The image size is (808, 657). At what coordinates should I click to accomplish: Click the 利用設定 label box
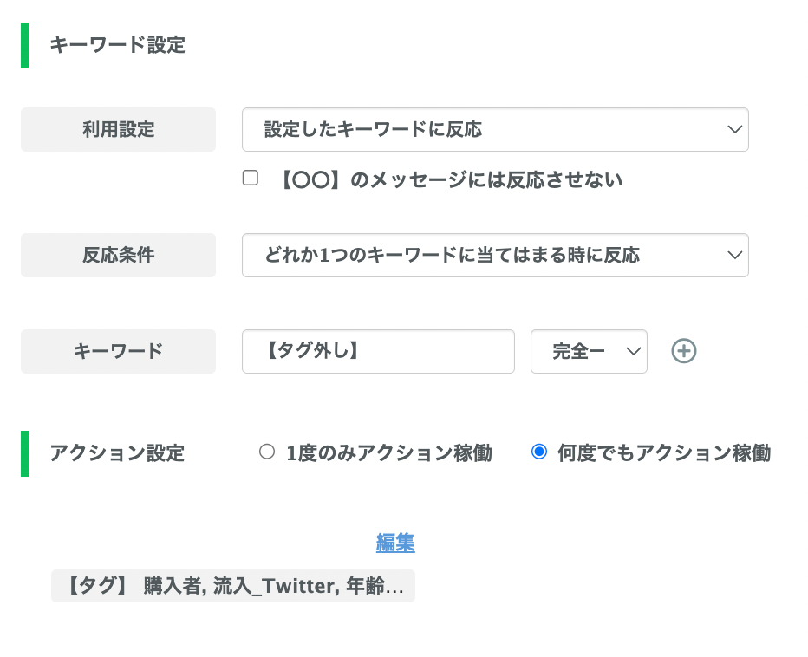pos(118,130)
